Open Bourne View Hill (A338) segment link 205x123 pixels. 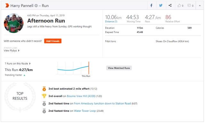tap(81, 96)
